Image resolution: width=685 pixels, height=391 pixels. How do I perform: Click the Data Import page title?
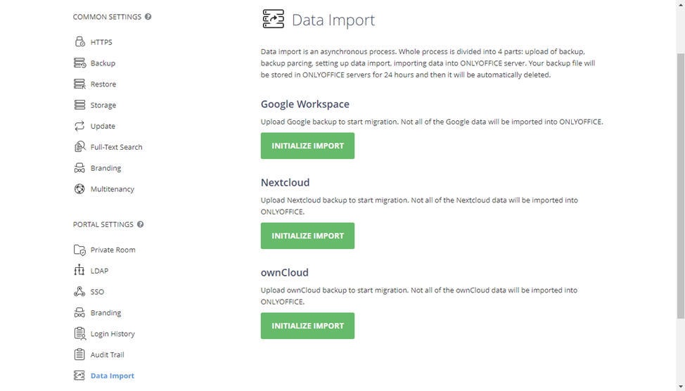click(333, 20)
